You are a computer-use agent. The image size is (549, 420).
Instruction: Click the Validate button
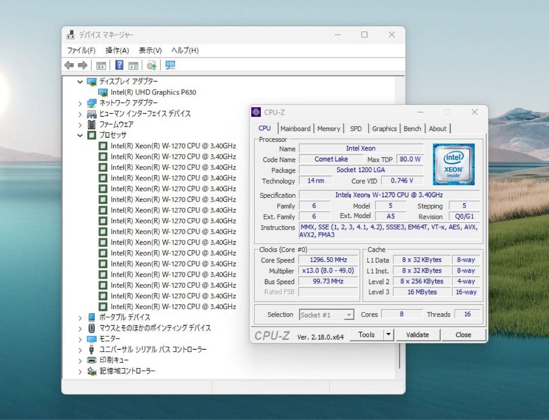click(x=417, y=335)
